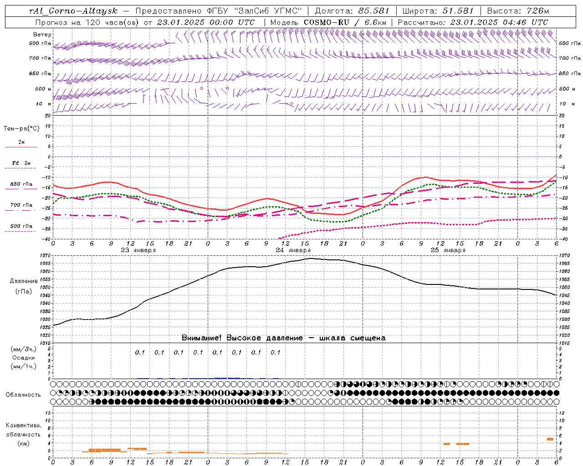Click the station title rAl_Gorno-Altaysk

coord(73,11)
